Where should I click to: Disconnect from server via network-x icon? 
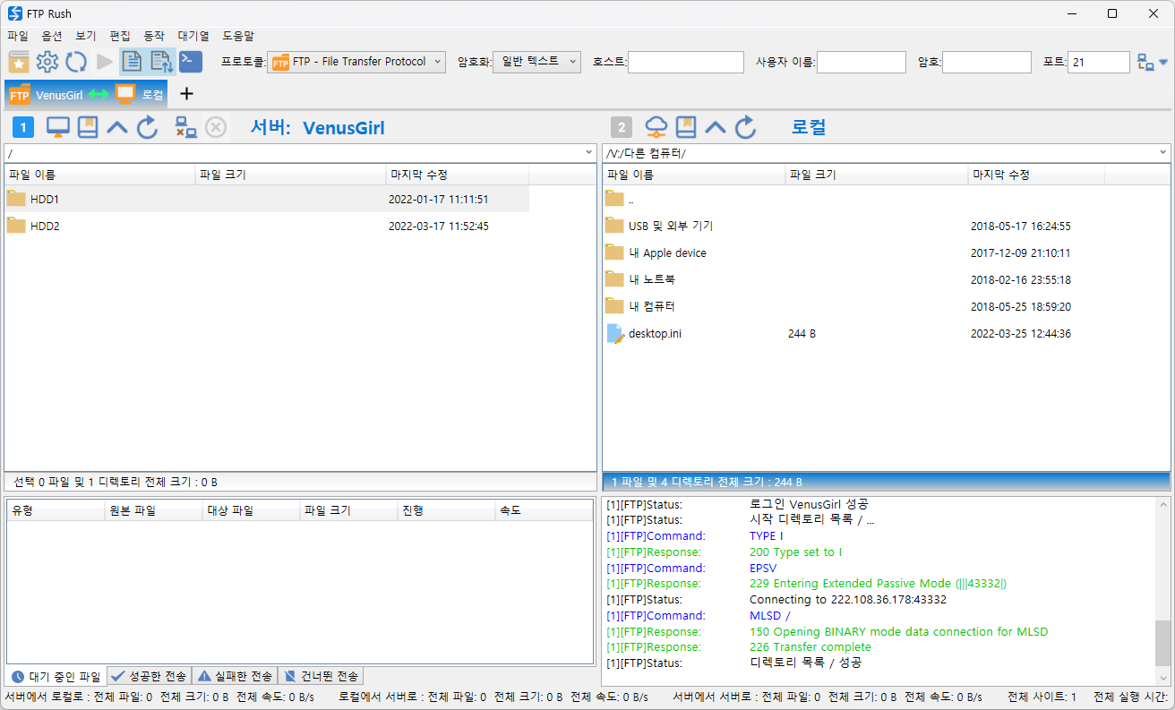click(186, 127)
